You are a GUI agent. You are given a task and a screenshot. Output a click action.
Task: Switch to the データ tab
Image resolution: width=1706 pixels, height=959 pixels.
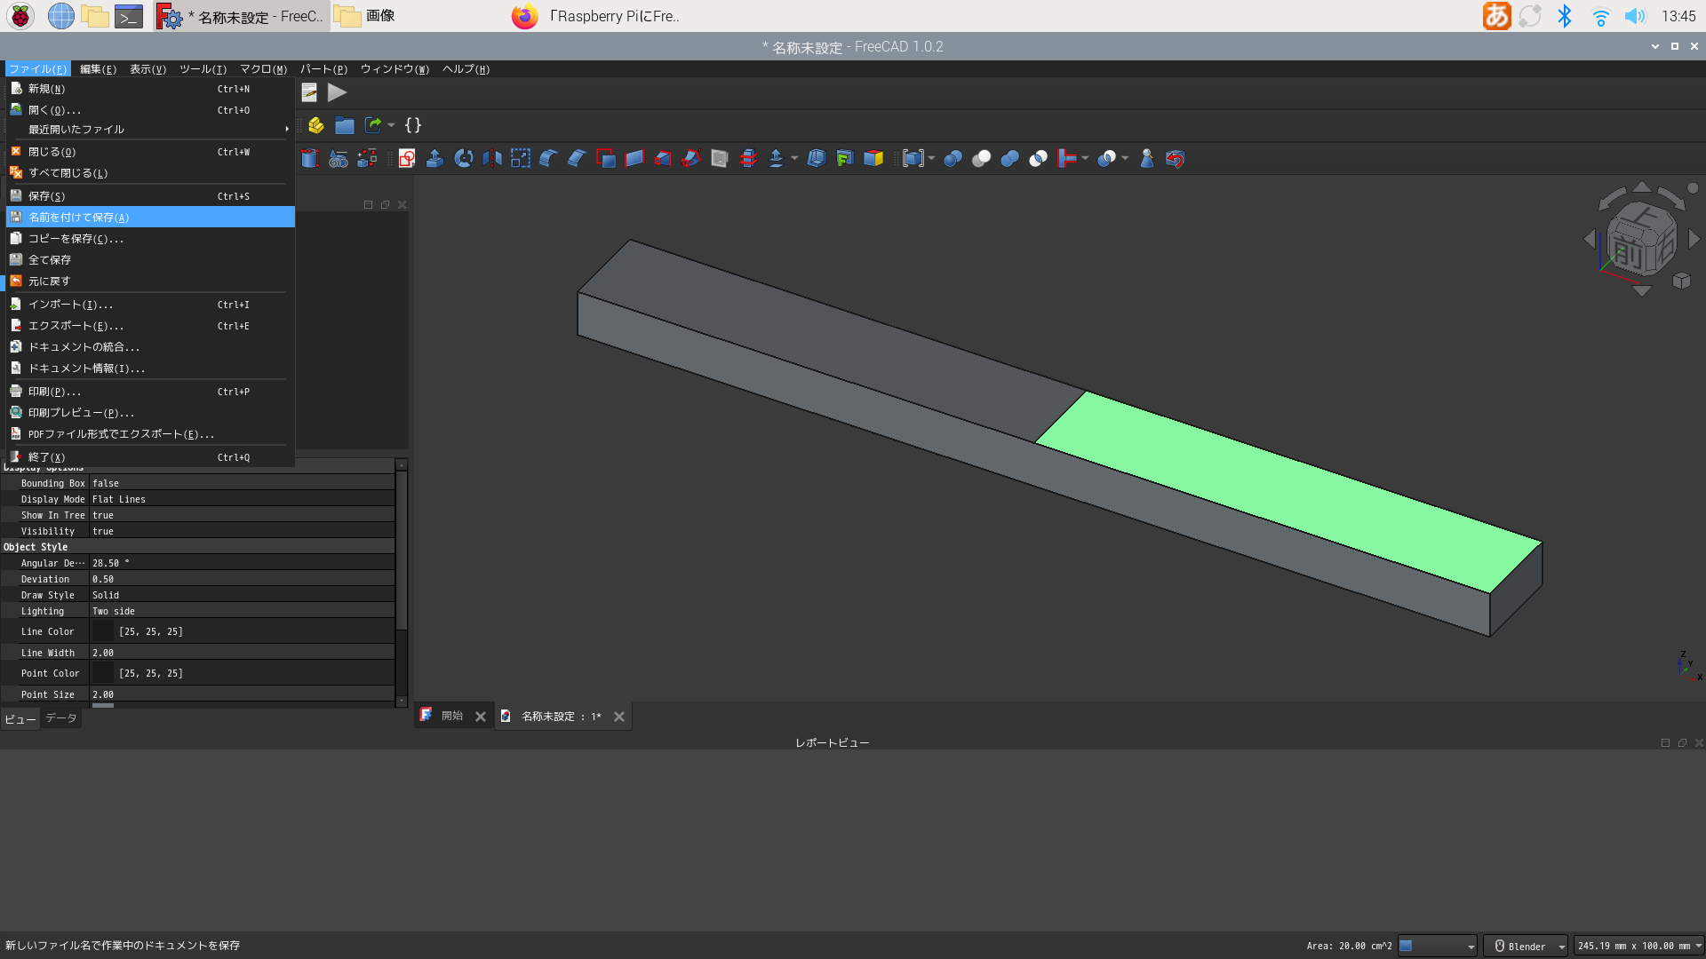coord(61,718)
